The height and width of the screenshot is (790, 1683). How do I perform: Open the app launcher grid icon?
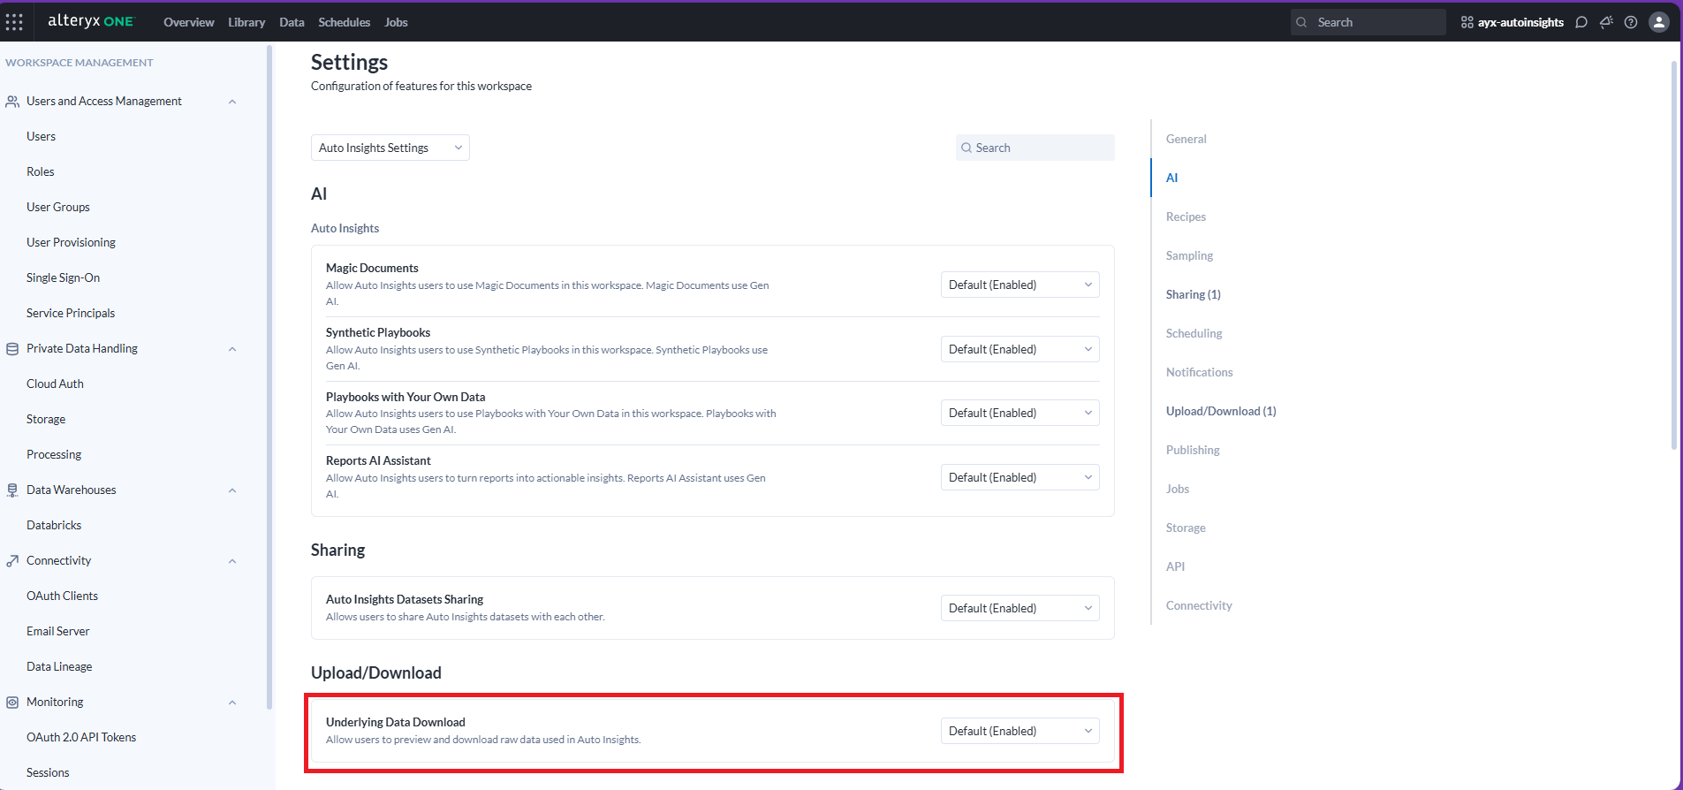[14, 22]
